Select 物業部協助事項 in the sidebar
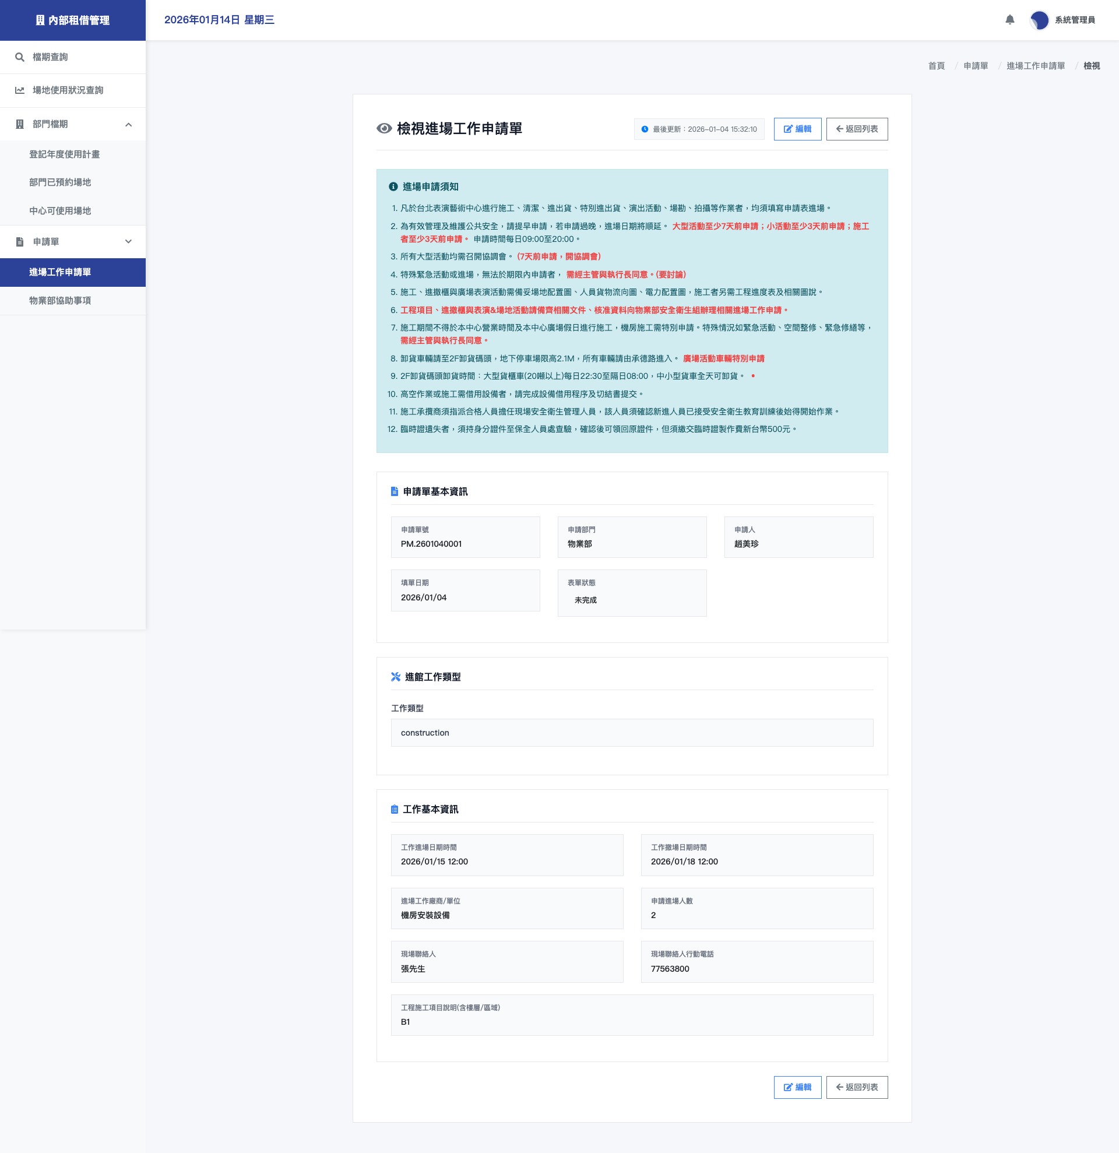 60,301
